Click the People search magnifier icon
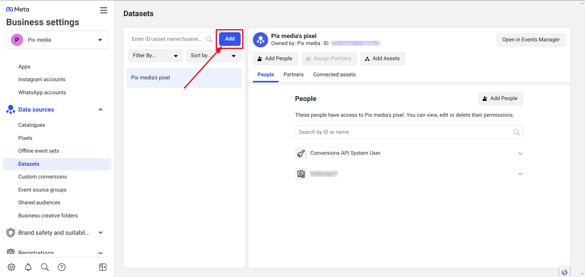585x277 pixels. (x=517, y=132)
